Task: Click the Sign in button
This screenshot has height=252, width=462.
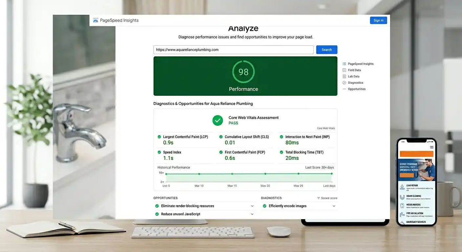Action: click(x=378, y=20)
